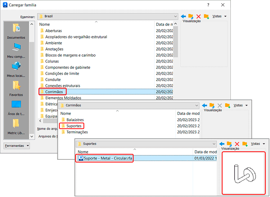The width and height of the screenshot is (270, 197).
Task: Open Meu computador in the places sidebar
Action: [16, 50]
